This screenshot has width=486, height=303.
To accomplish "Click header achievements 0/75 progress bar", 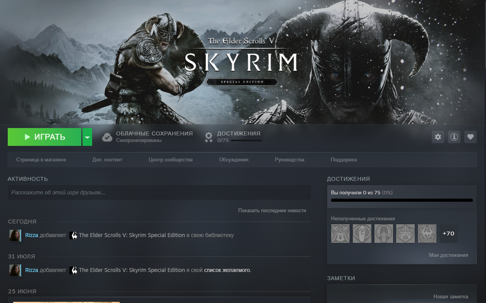I will tap(246, 140).
